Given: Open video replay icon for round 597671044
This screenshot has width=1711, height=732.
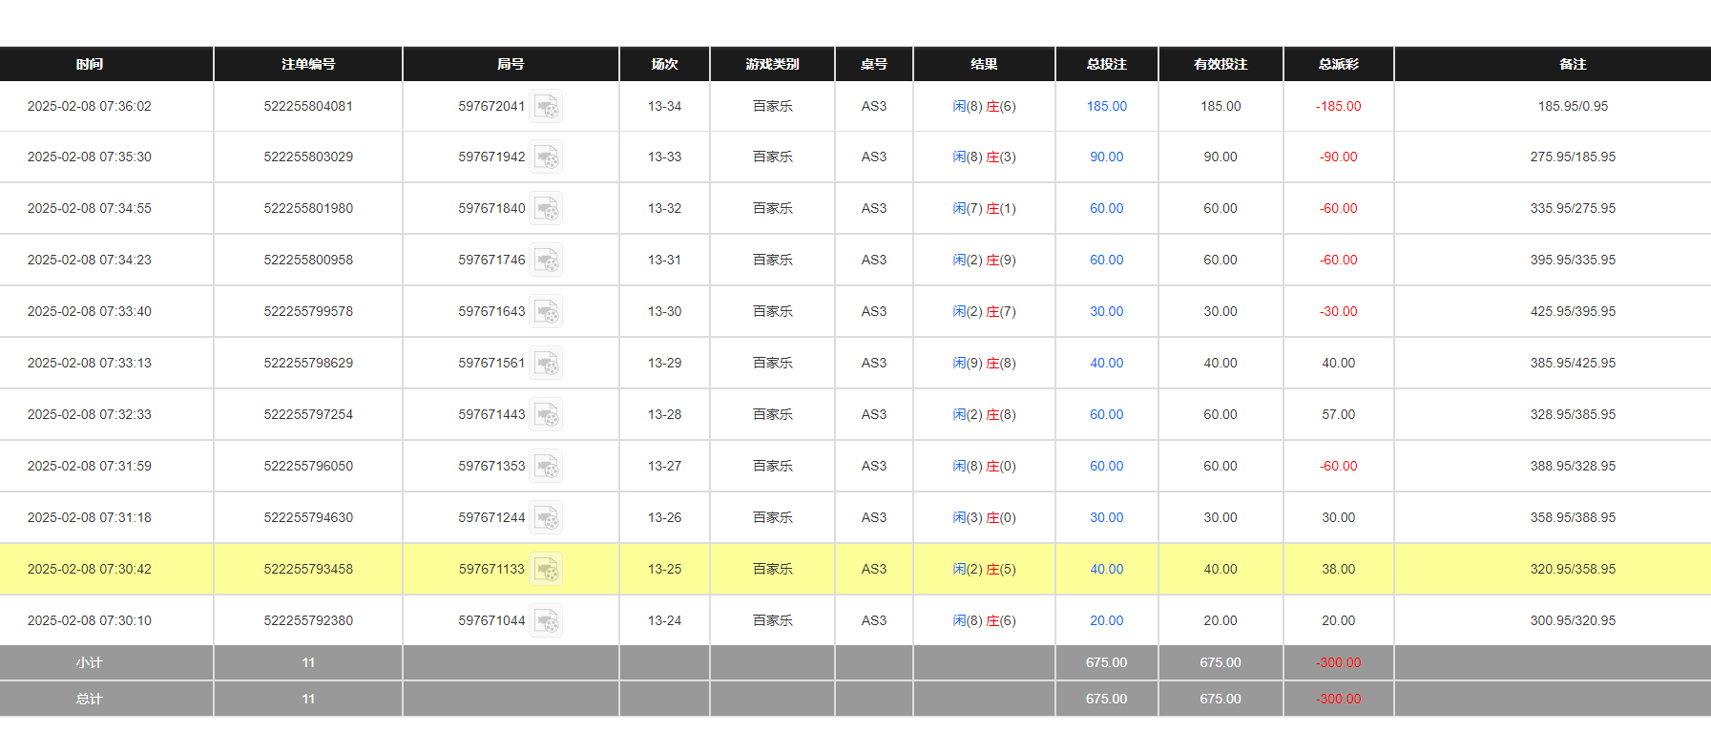Looking at the screenshot, I should pos(546,620).
